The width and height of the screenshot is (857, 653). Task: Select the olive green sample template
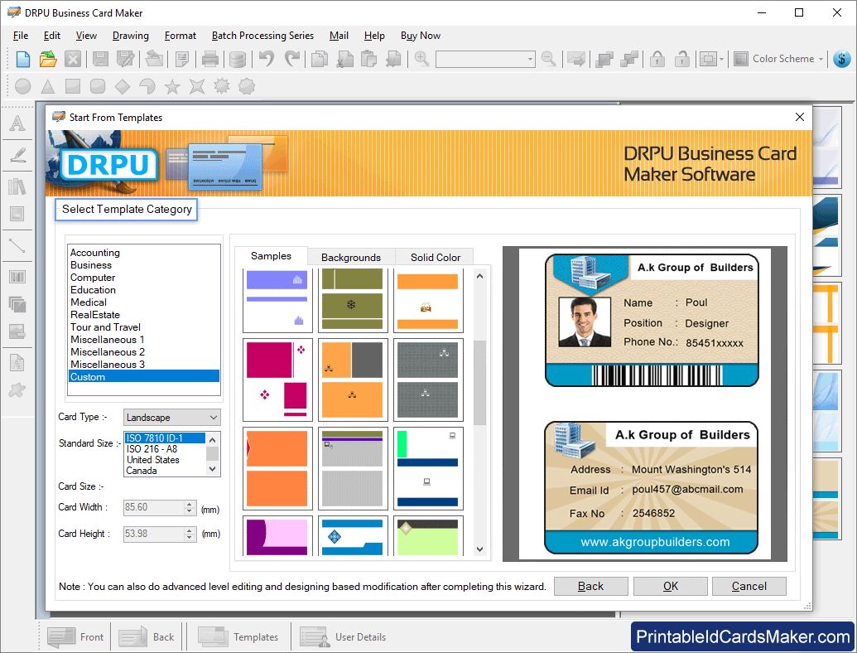353,299
